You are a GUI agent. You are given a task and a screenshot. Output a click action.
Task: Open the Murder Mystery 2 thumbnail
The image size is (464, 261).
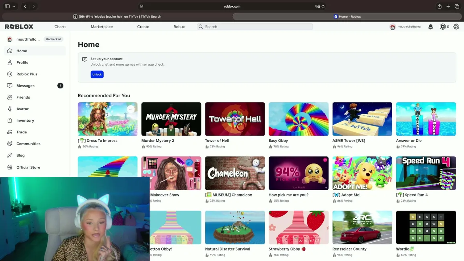click(171, 119)
